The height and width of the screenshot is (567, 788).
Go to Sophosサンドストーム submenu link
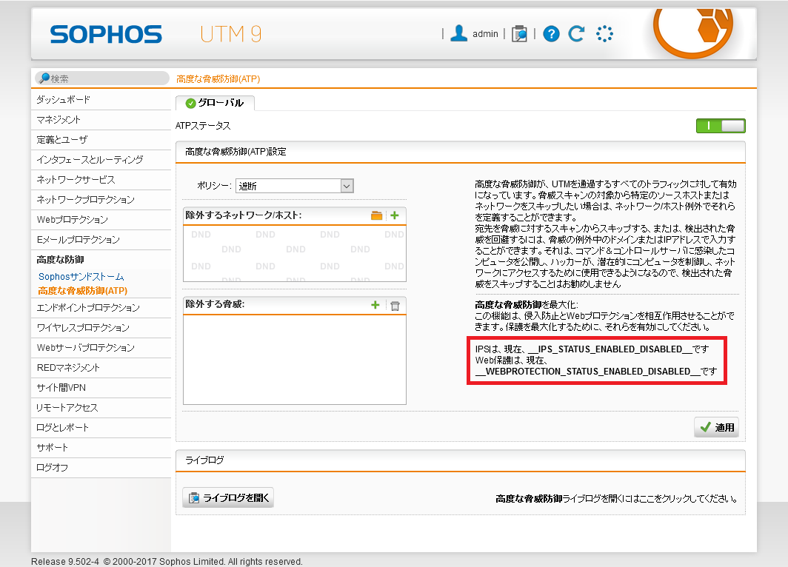(x=81, y=277)
